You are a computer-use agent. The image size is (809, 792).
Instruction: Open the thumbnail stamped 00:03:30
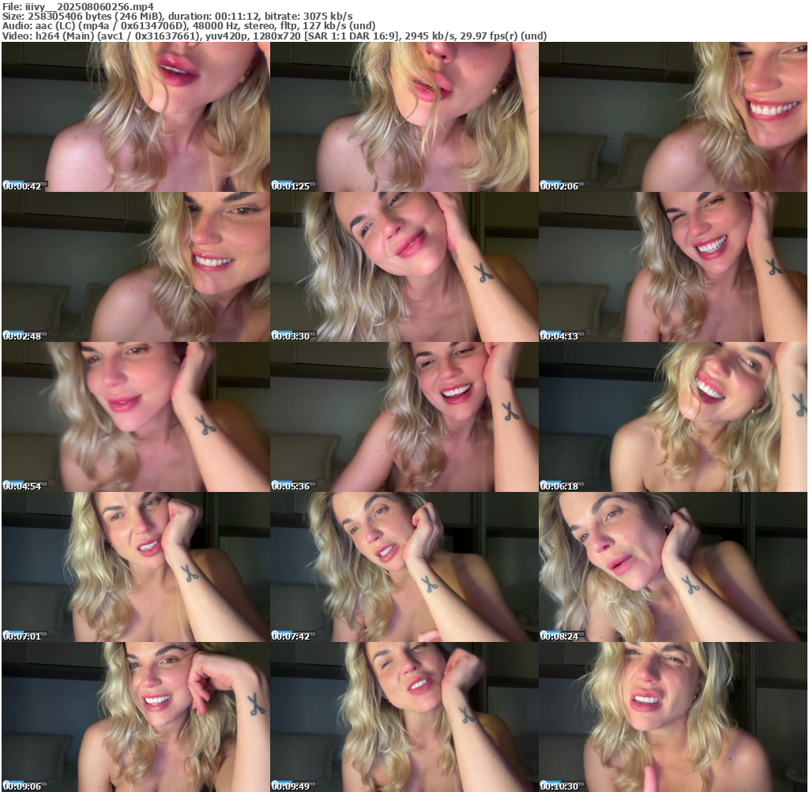pos(404,267)
